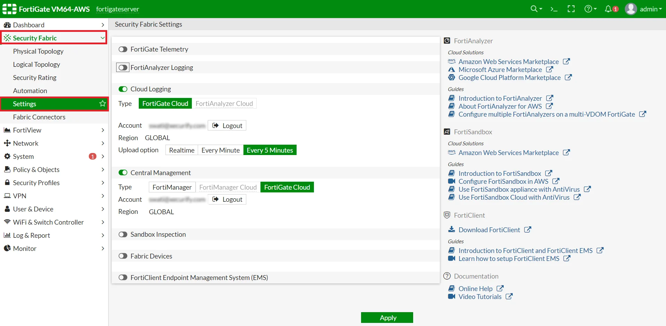
Task: Switch to Physical Topology page
Action: (x=38, y=51)
